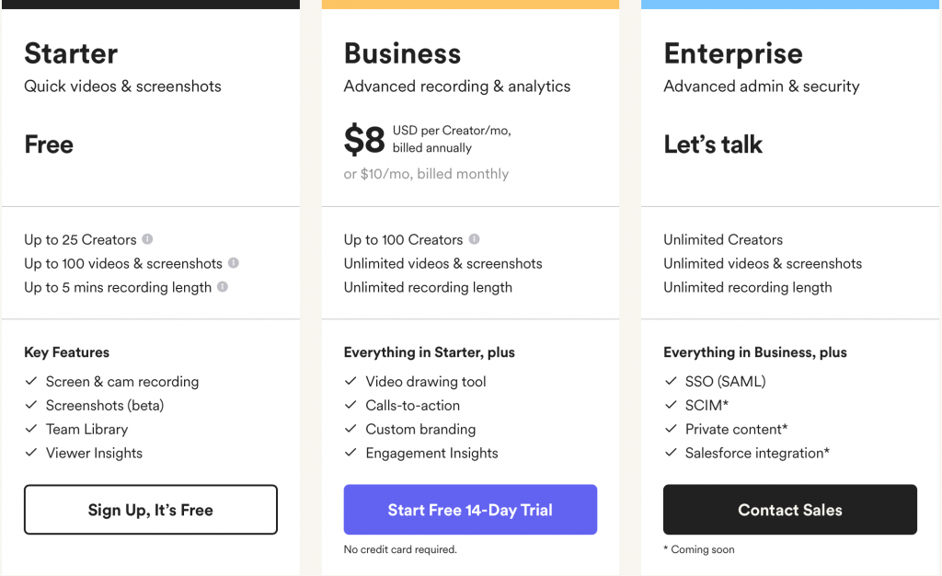Viewport: 942px width, 576px height.
Task: Select the "Business" plan heading
Action: pos(402,53)
